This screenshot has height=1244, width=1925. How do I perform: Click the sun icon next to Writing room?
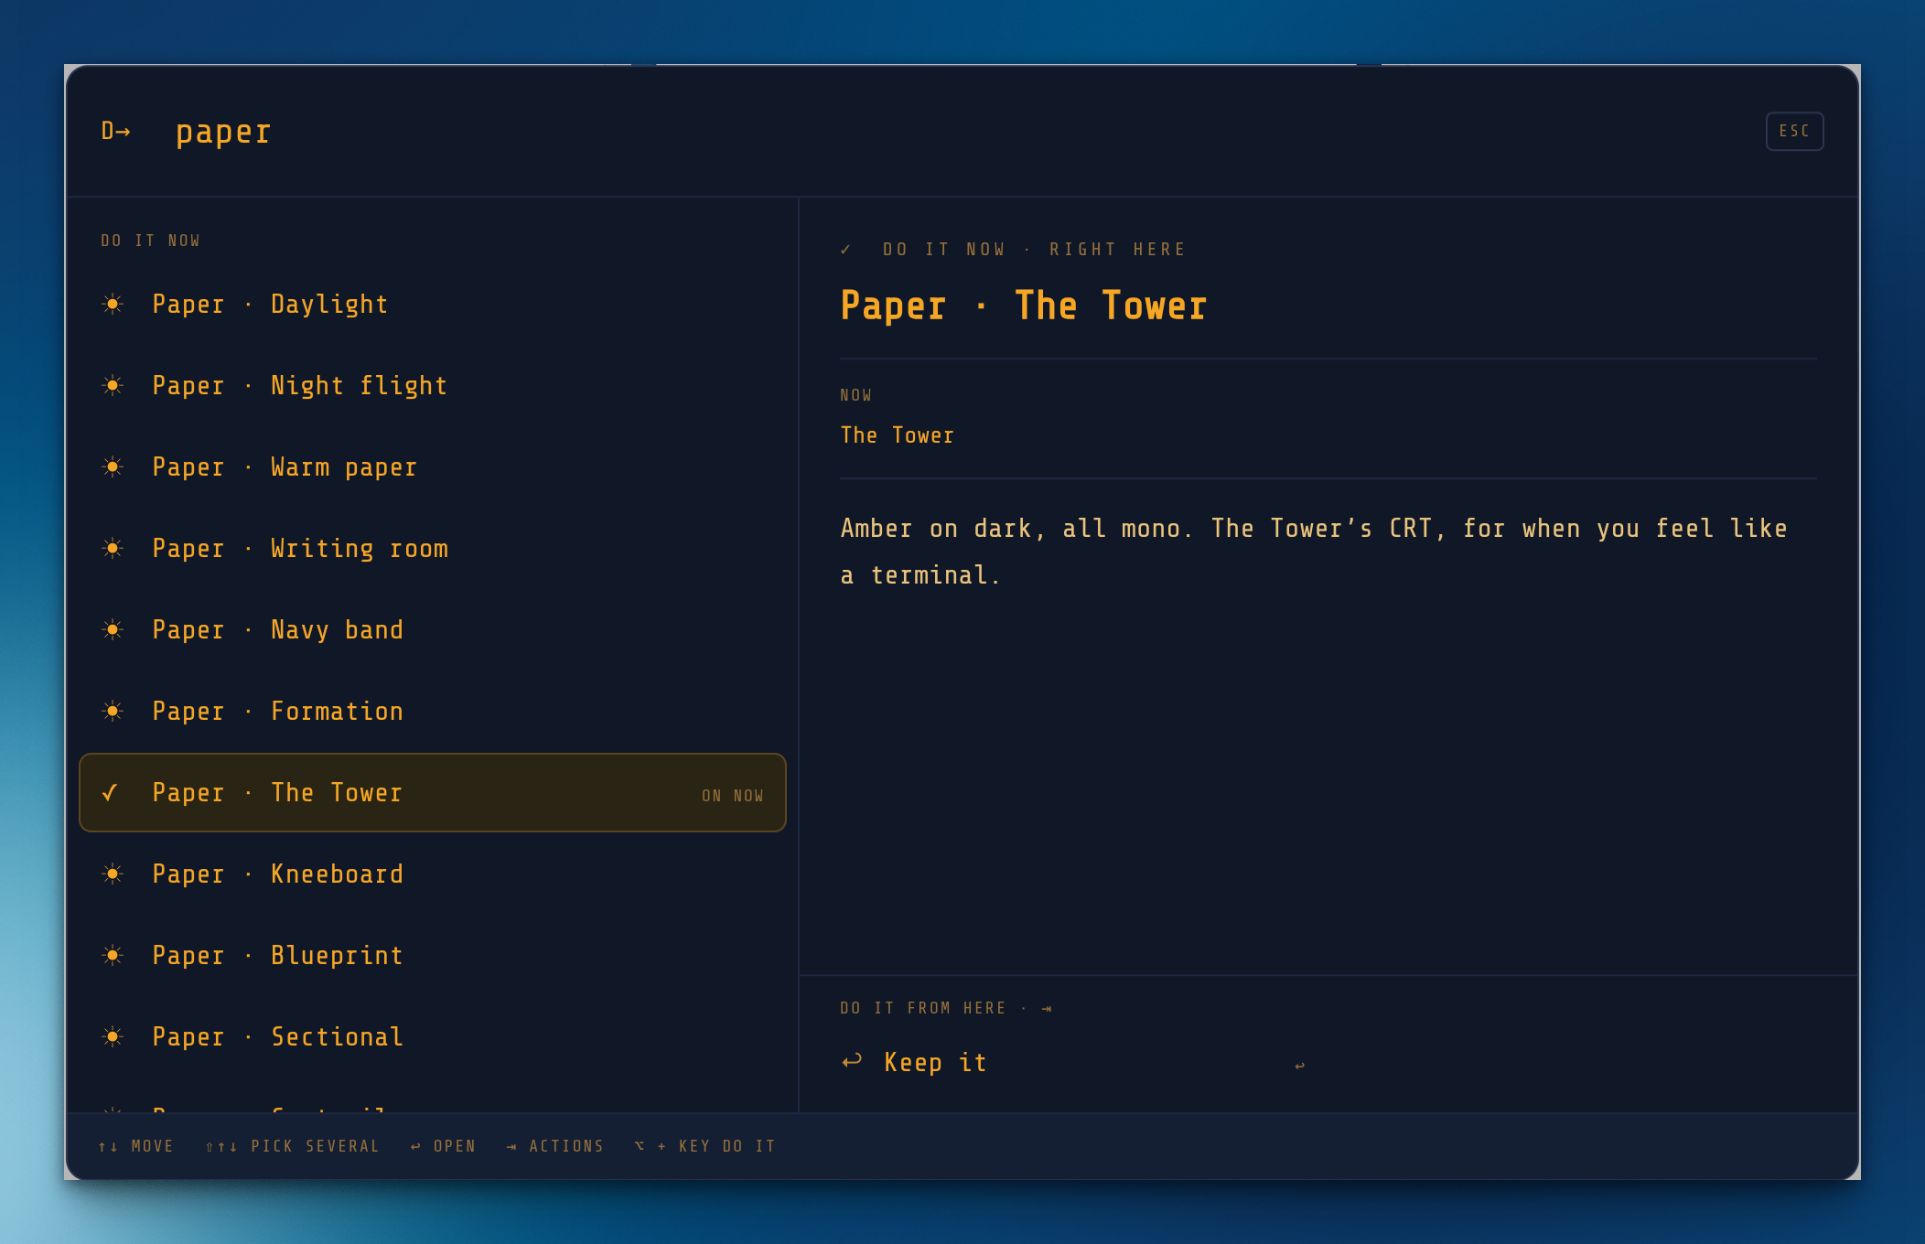[x=113, y=548]
